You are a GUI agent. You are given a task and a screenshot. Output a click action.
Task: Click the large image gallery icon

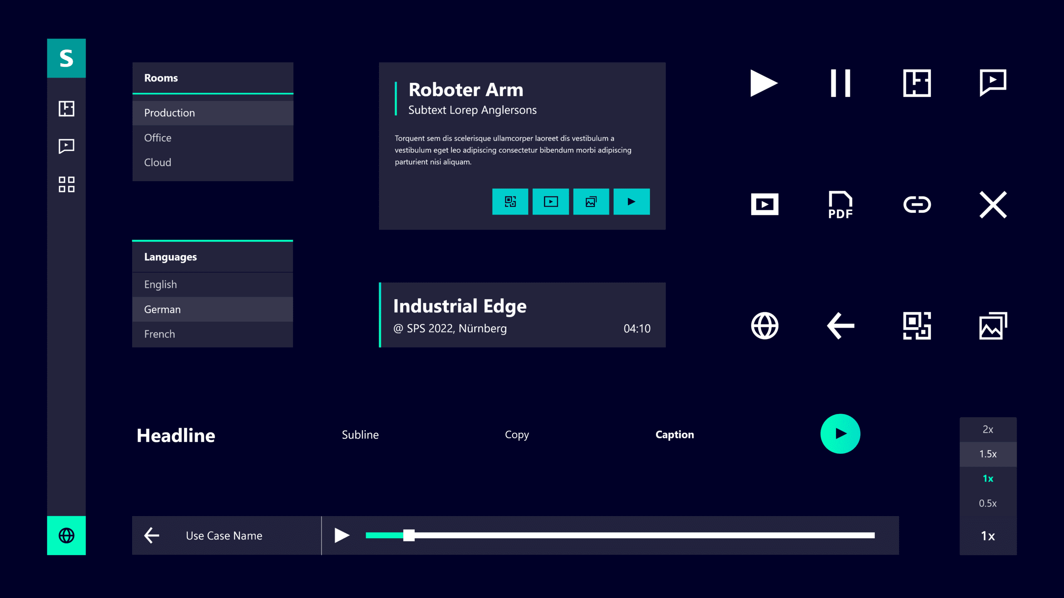pos(993,326)
